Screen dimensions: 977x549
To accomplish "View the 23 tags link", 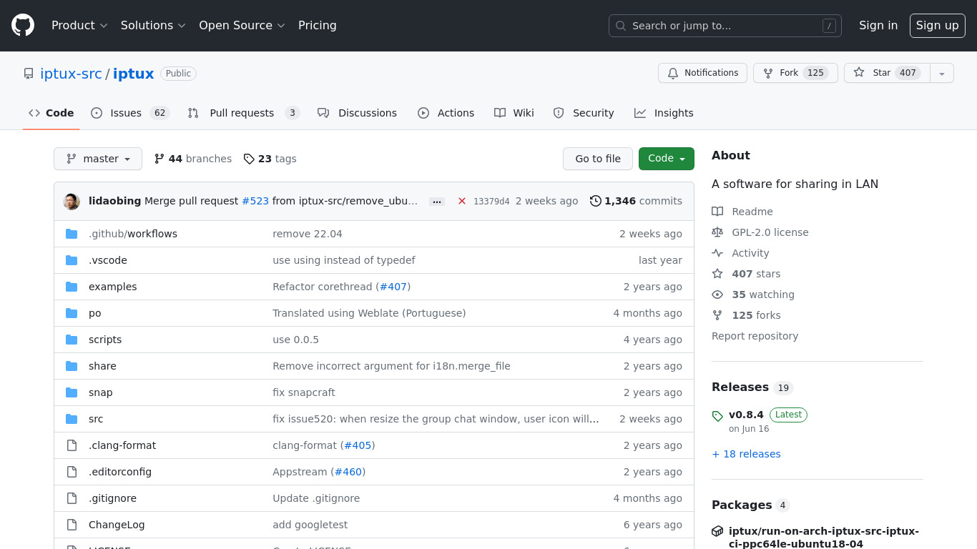I will (270, 159).
